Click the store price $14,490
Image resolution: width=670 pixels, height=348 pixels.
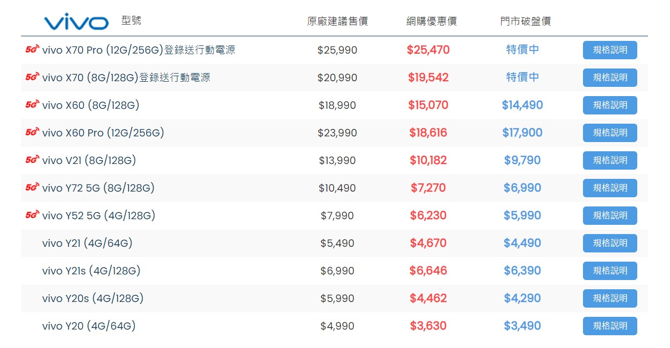point(523,105)
